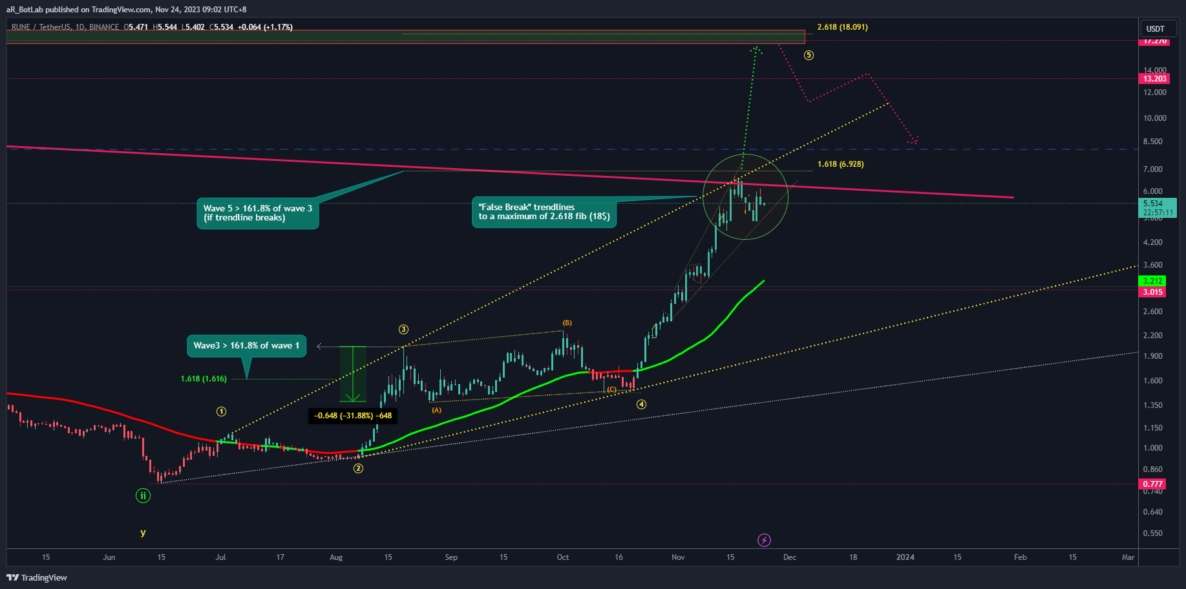
Task: Click the 2024 label on time axis
Action: [x=905, y=557]
